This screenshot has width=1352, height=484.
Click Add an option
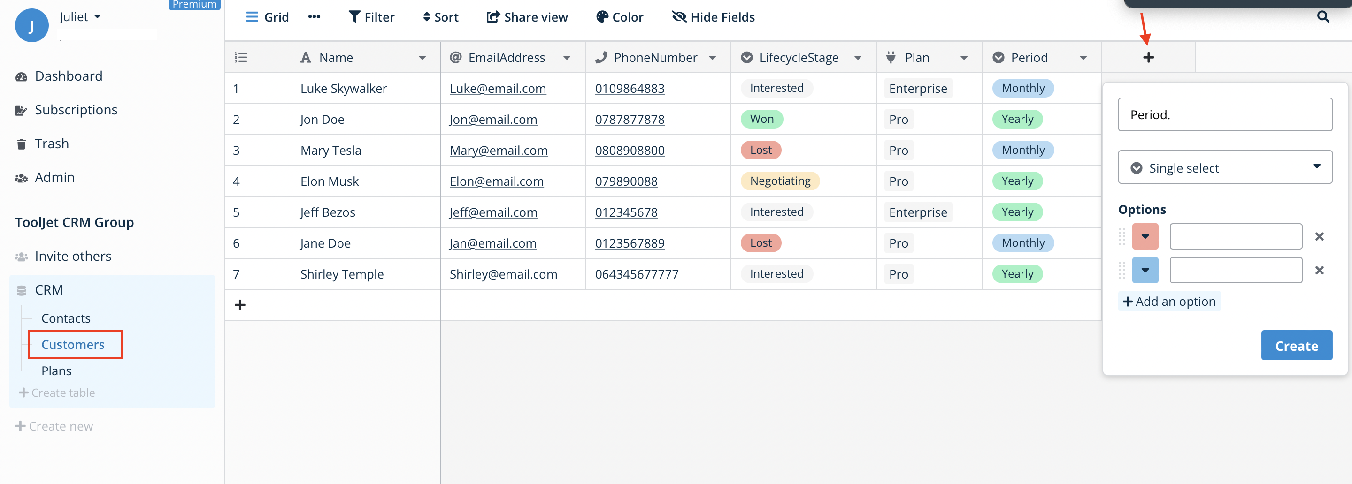click(1169, 301)
